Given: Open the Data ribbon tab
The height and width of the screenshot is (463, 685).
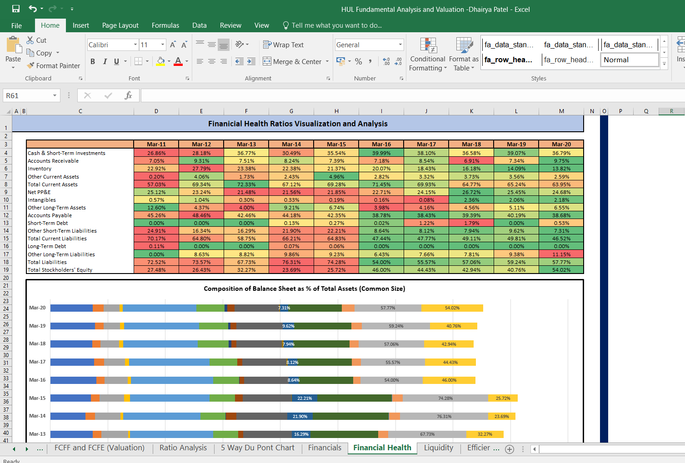Looking at the screenshot, I should point(199,25).
